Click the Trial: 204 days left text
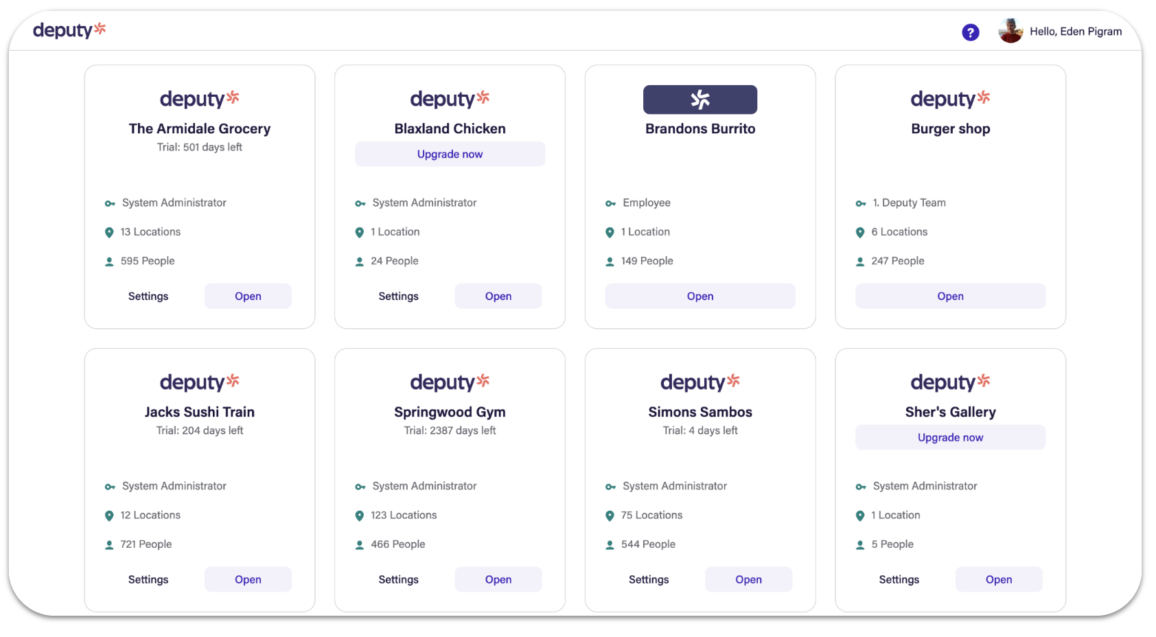 pos(200,430)
